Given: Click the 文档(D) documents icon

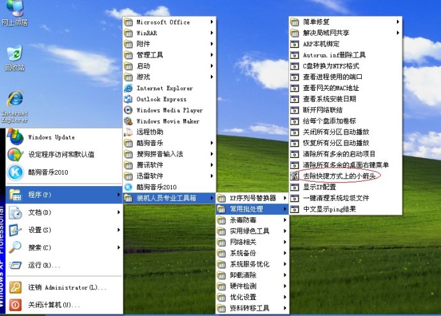Looking at the screenshot, I should 15,212.
